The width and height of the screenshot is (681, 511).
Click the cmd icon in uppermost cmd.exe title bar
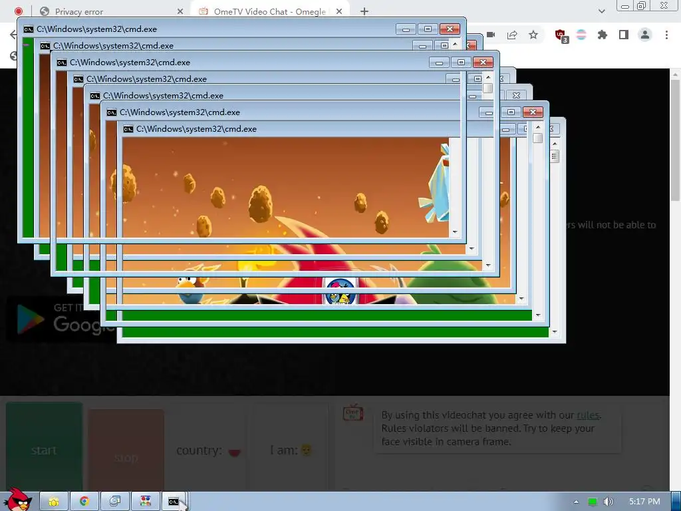29,29
